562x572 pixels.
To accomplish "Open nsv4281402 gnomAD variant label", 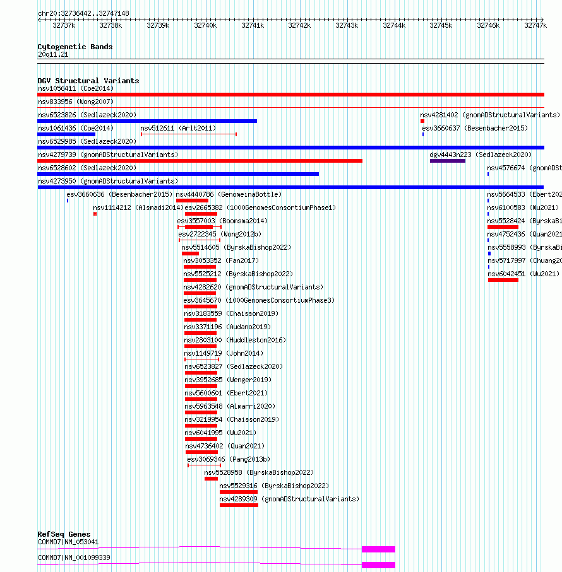I will coord(490,115).
